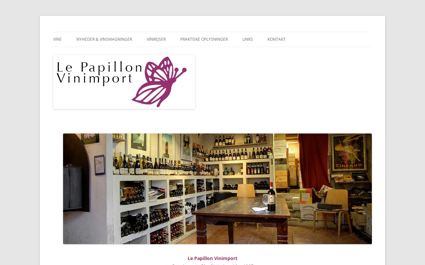Select PRAKTISKE OPLYSNINGER in navigation
The image size is (425, 265).
tap(204, 39)
